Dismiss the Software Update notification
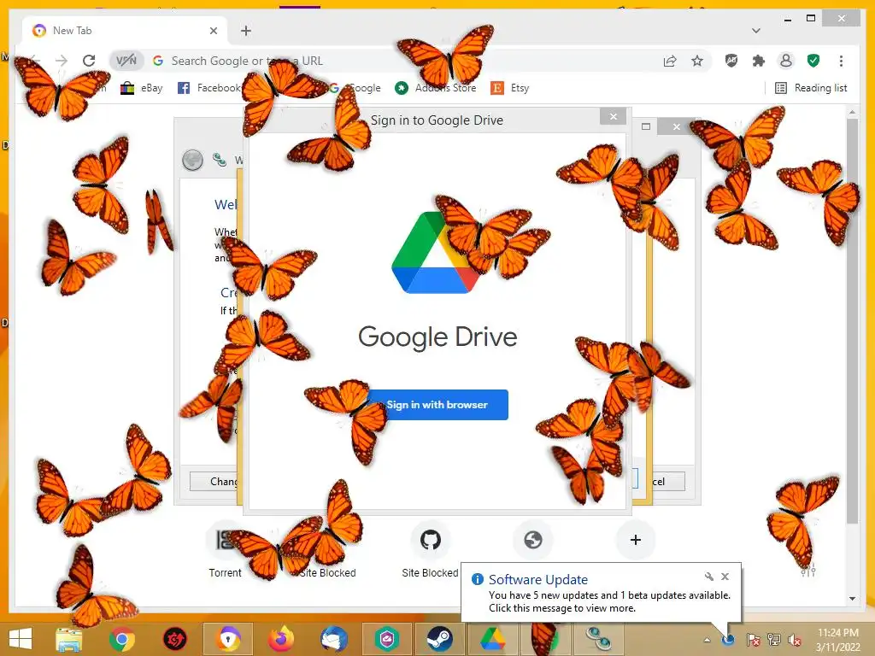875x656 pixels. pos(725,577)
